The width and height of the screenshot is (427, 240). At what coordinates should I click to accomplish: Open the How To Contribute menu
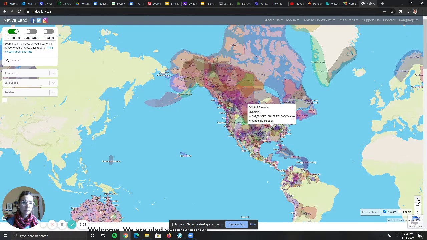point(318,20)
